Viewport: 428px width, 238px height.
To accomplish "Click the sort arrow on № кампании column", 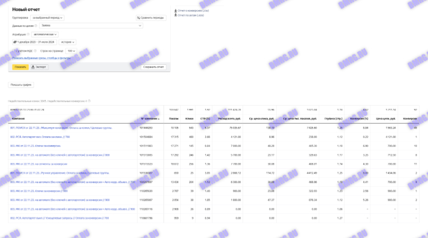I will [x=158, y=119].
